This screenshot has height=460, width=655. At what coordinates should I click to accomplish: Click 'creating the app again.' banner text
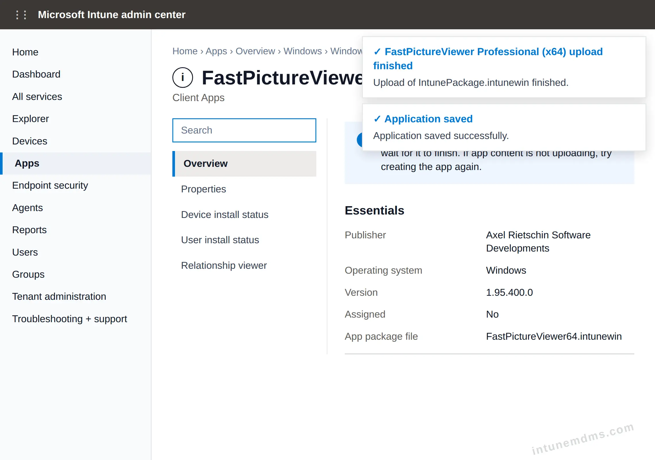tap(431, 167)
